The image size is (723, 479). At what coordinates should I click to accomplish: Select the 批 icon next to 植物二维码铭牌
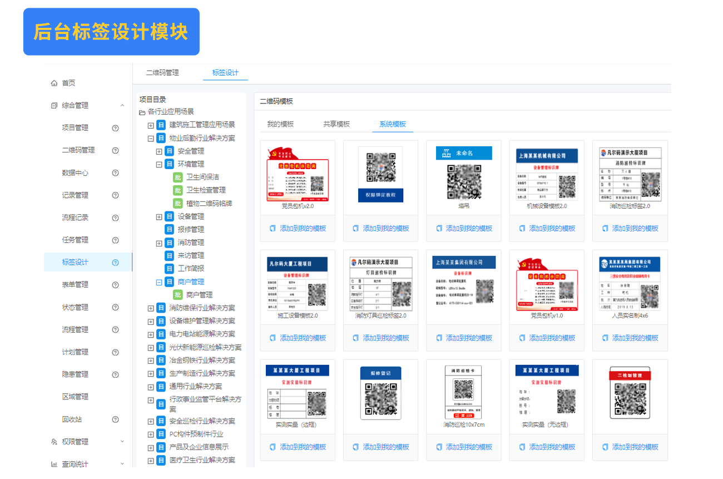click(177, 204)
